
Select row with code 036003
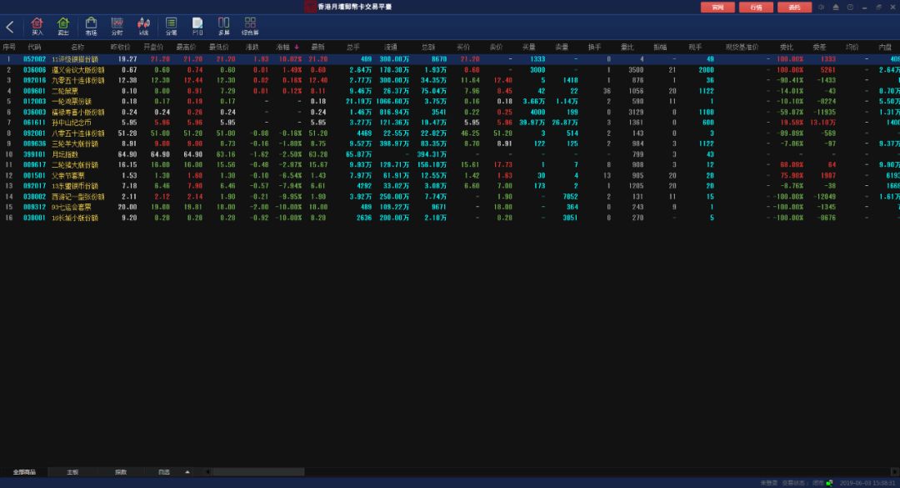(450, 112)
